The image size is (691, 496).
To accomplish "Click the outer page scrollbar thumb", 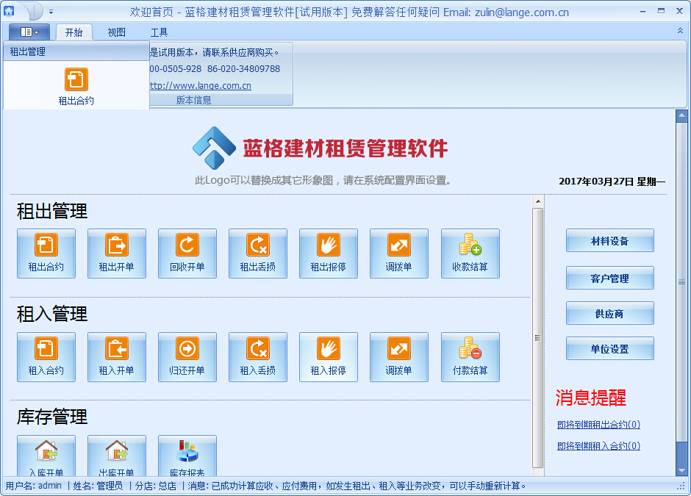I will tap(681, 282).
